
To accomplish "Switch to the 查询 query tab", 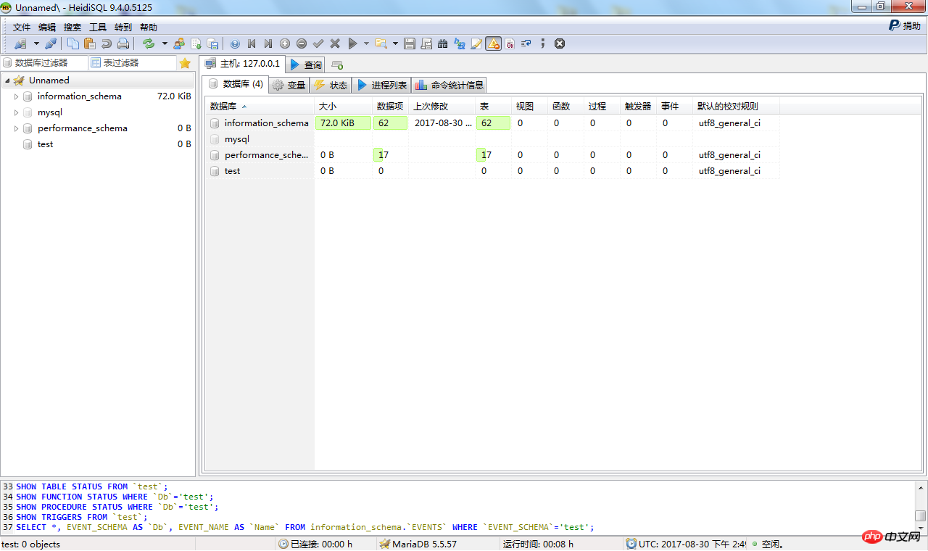I will pos(306,65).
